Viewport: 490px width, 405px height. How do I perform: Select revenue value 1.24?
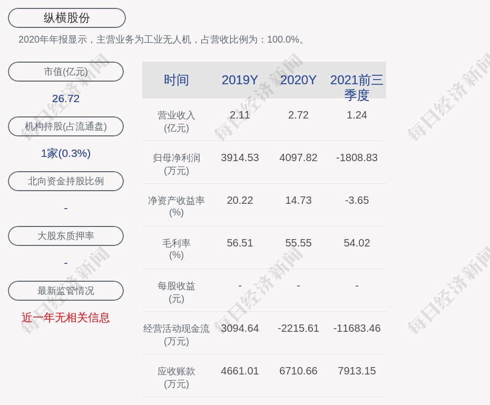(357, 115)
